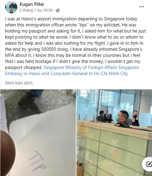Open the Kugan Pillai name link
Screen dimensions: 152x176
point(32,4)
